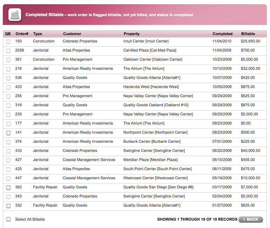
Task: Click Quality Goods Oakland [Oakland #10]
Action: [156, 105]
